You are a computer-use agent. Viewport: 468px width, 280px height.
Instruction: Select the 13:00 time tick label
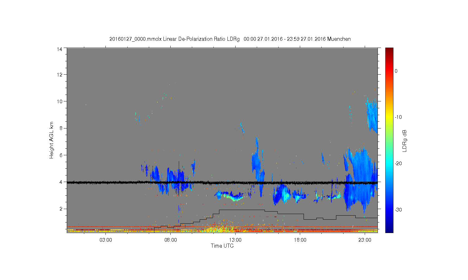[235, 240]
